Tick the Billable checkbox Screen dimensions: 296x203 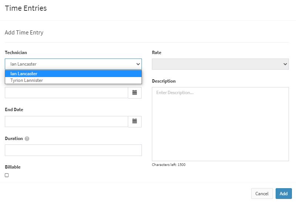tap(7, 175)
